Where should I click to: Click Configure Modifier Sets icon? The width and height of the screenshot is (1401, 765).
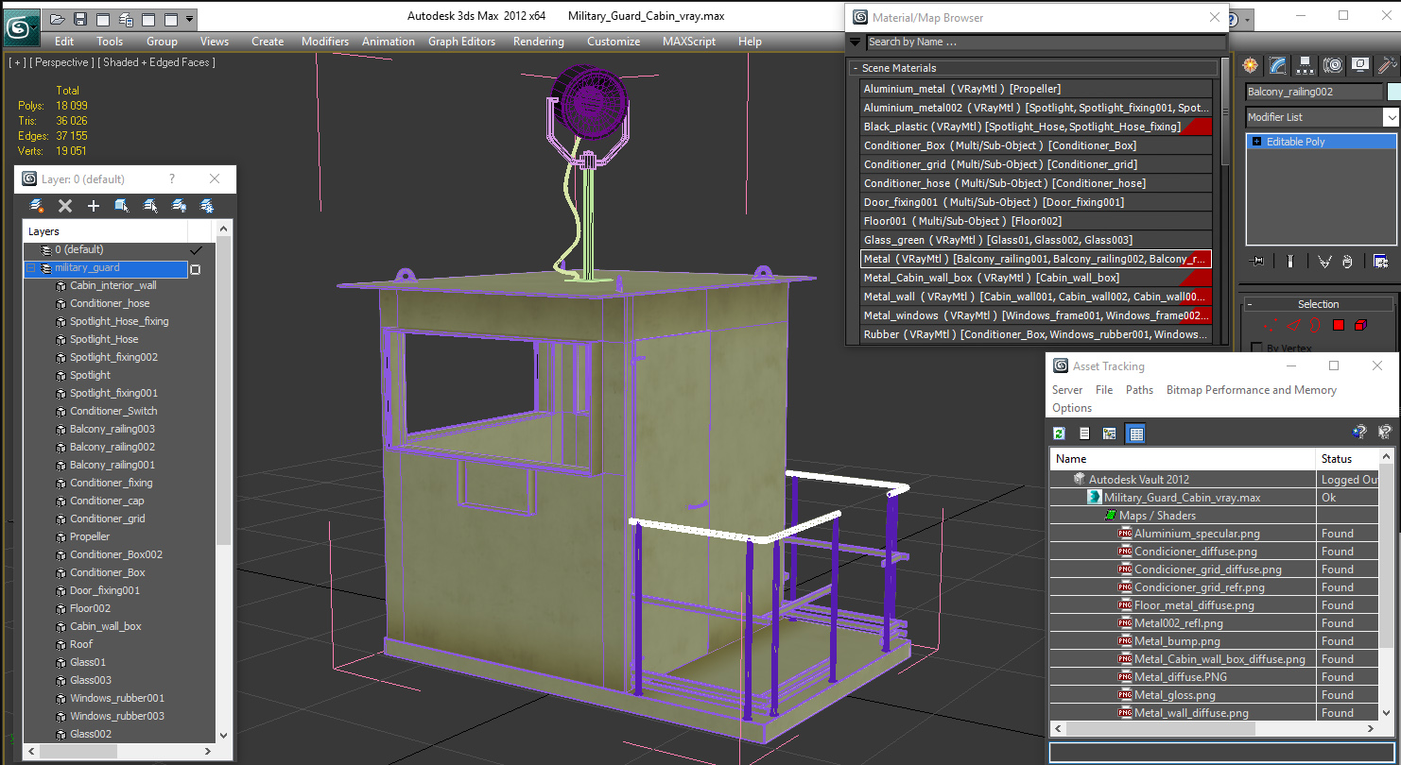(x=1381, y=262)
